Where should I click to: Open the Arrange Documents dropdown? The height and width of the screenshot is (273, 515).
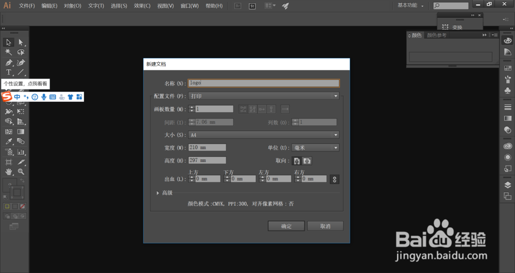pos(270,6)
